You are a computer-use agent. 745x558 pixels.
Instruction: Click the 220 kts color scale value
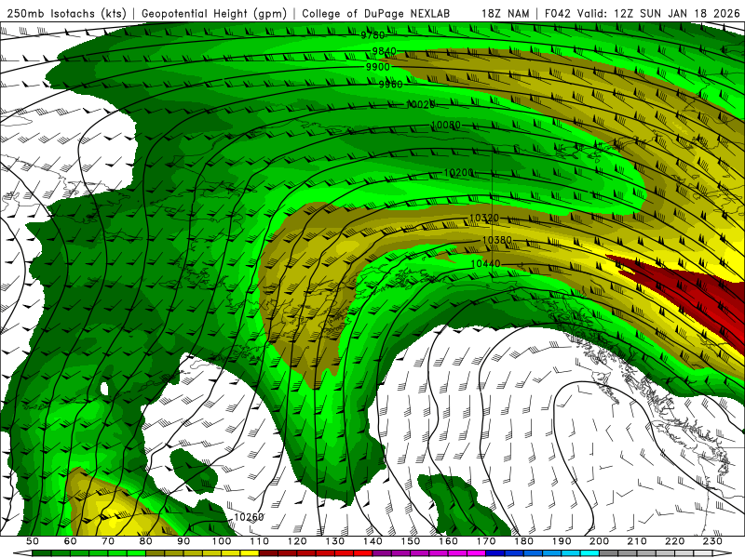point(675,541)
